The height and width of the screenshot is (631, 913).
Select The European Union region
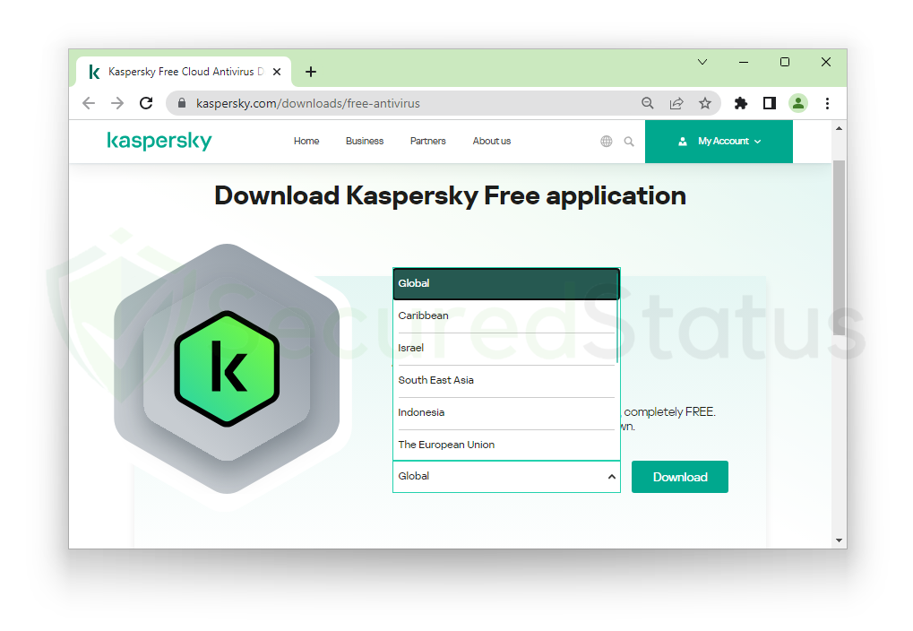point(505,445)
